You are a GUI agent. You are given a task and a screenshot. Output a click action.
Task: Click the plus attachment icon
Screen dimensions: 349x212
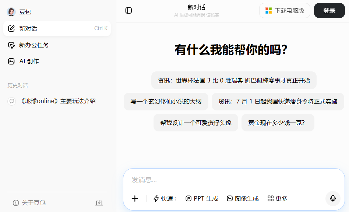135,198
